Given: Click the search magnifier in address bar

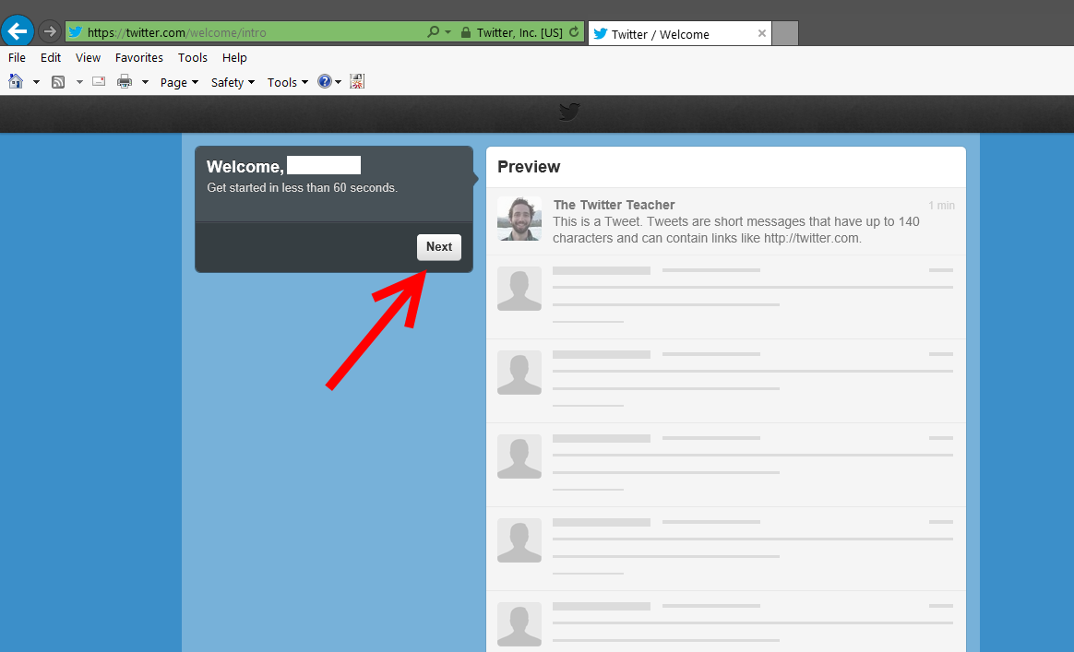Looking at the screenshot, I should pyautogui.click(x=434, y=32).
